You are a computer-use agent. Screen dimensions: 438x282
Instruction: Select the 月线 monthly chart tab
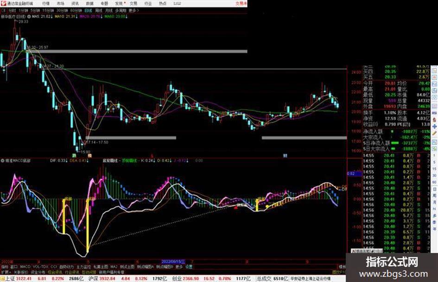pyautogui.click(x=109, y=11)
